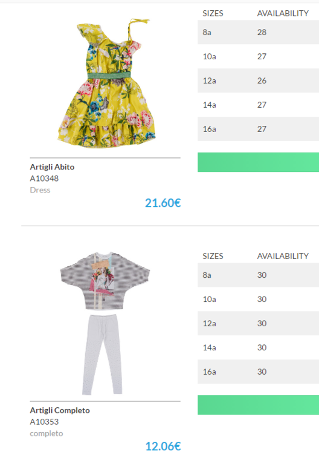Select the 10a row for Artigli Completo

tap(258, 300)
